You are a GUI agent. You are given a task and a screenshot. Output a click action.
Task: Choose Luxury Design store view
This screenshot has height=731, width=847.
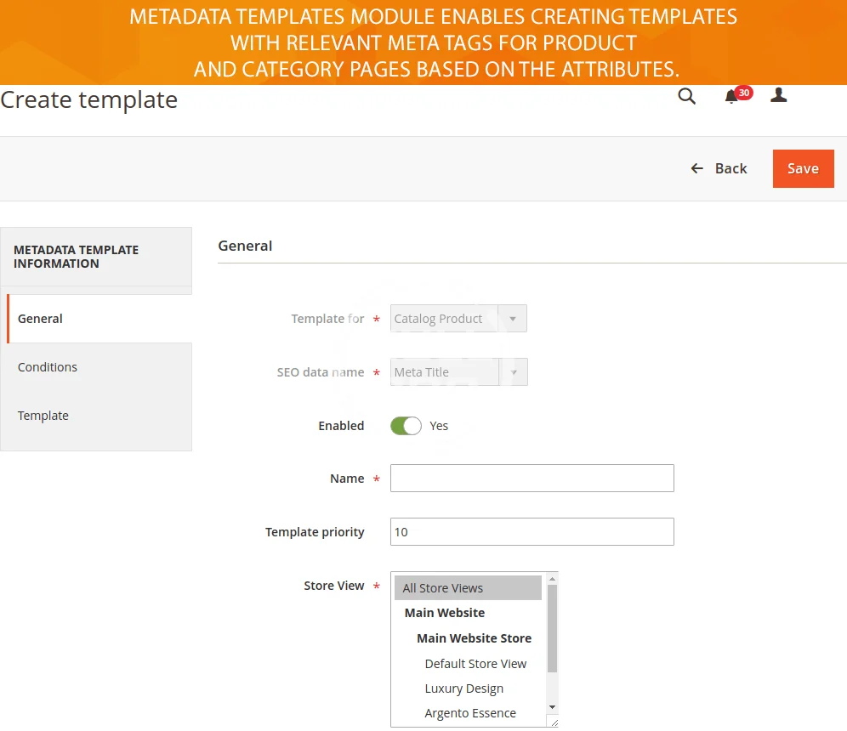click(x=464, y=688)
